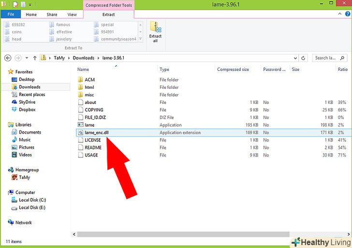Screen dimensions: 352x248
Task: Open the address bar history dropdown
Action: [x=295, y=58]
